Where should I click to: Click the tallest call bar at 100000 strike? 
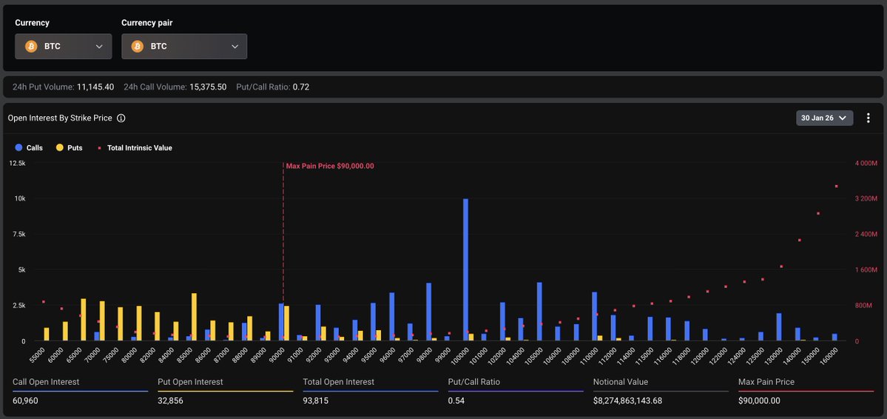[x=465, y=270]
